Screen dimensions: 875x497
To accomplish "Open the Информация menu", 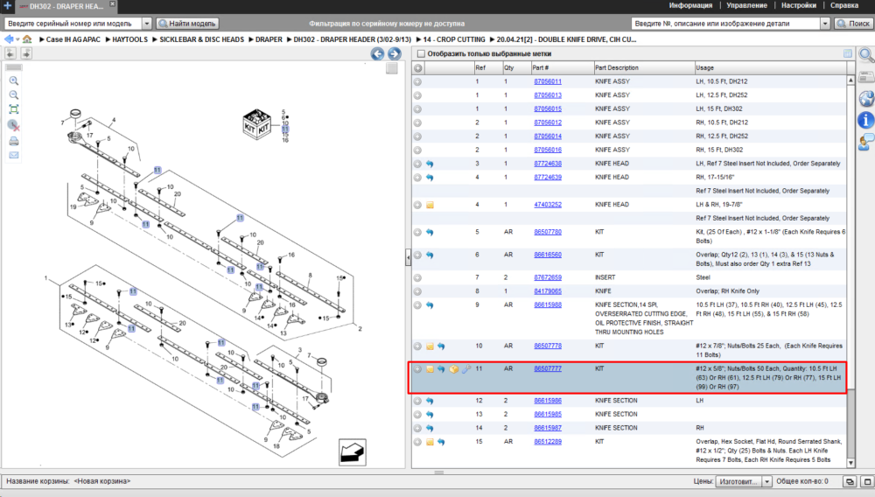I will pos(690,5).
